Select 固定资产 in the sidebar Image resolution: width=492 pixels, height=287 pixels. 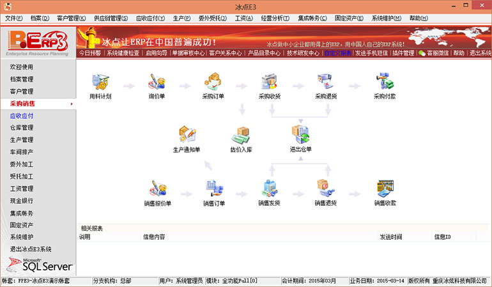pyautogui.click(x=21, y=225)
